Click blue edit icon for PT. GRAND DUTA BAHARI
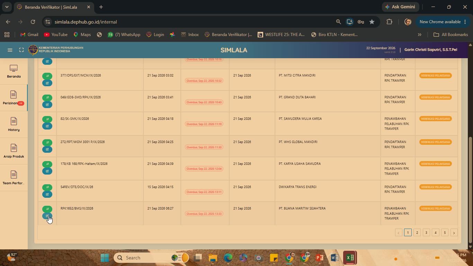This screenshot has width=473, height=266. pos(47,105)
